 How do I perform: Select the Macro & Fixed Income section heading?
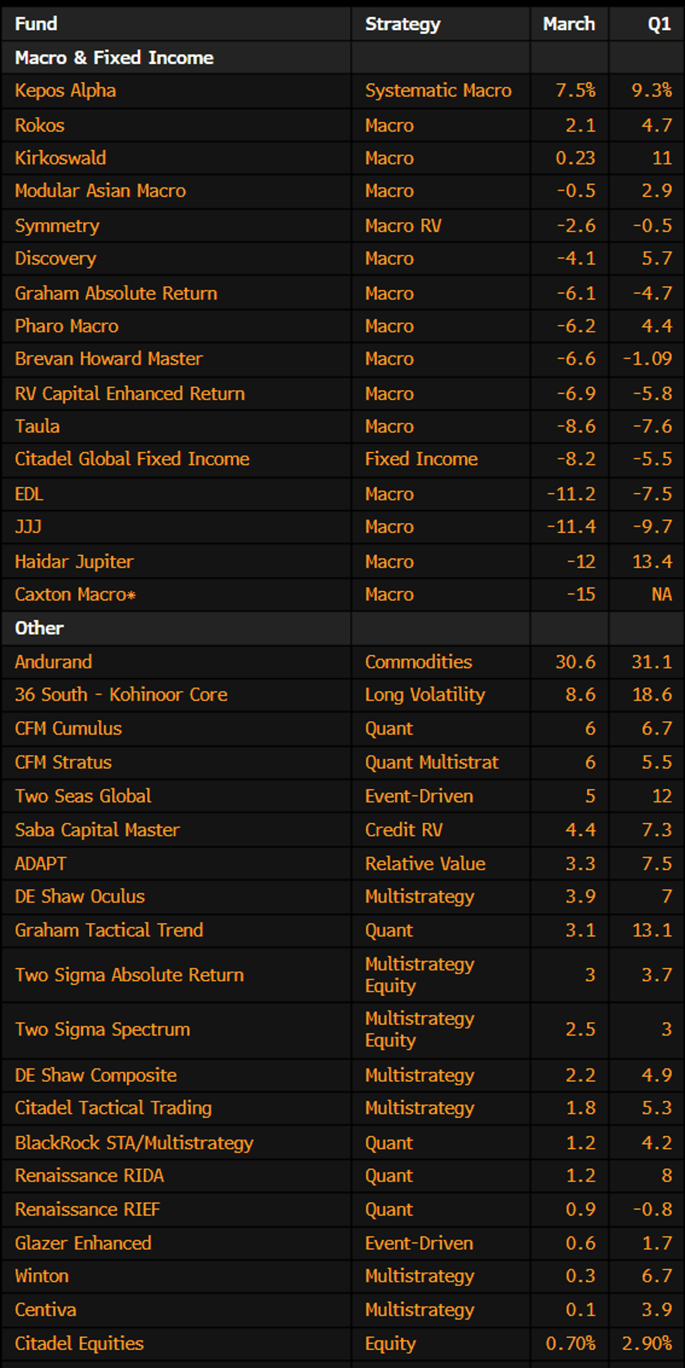114,57
